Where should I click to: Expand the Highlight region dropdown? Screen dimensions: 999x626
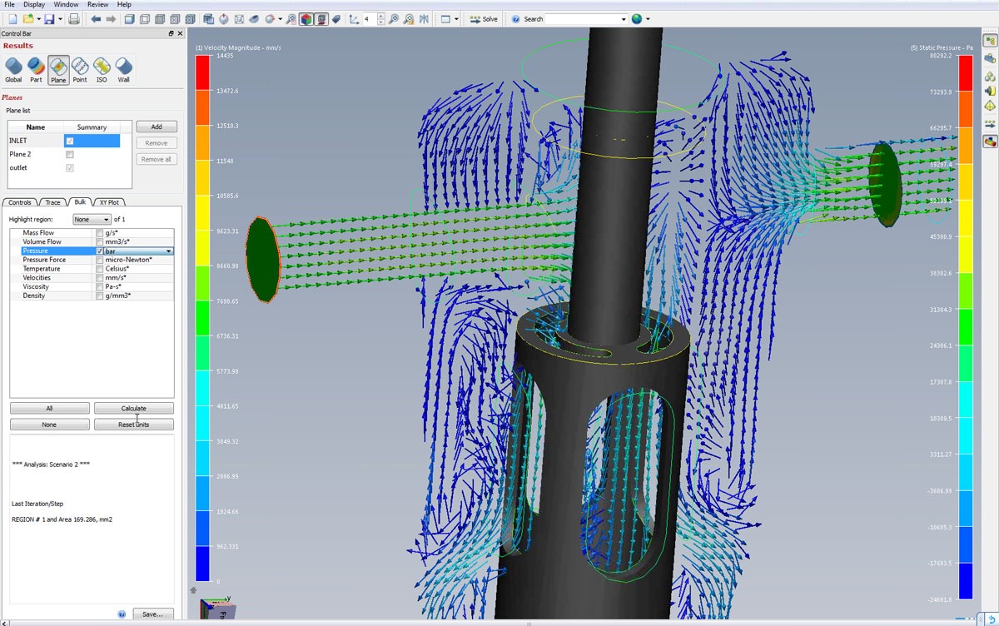[x=92, y=219]
